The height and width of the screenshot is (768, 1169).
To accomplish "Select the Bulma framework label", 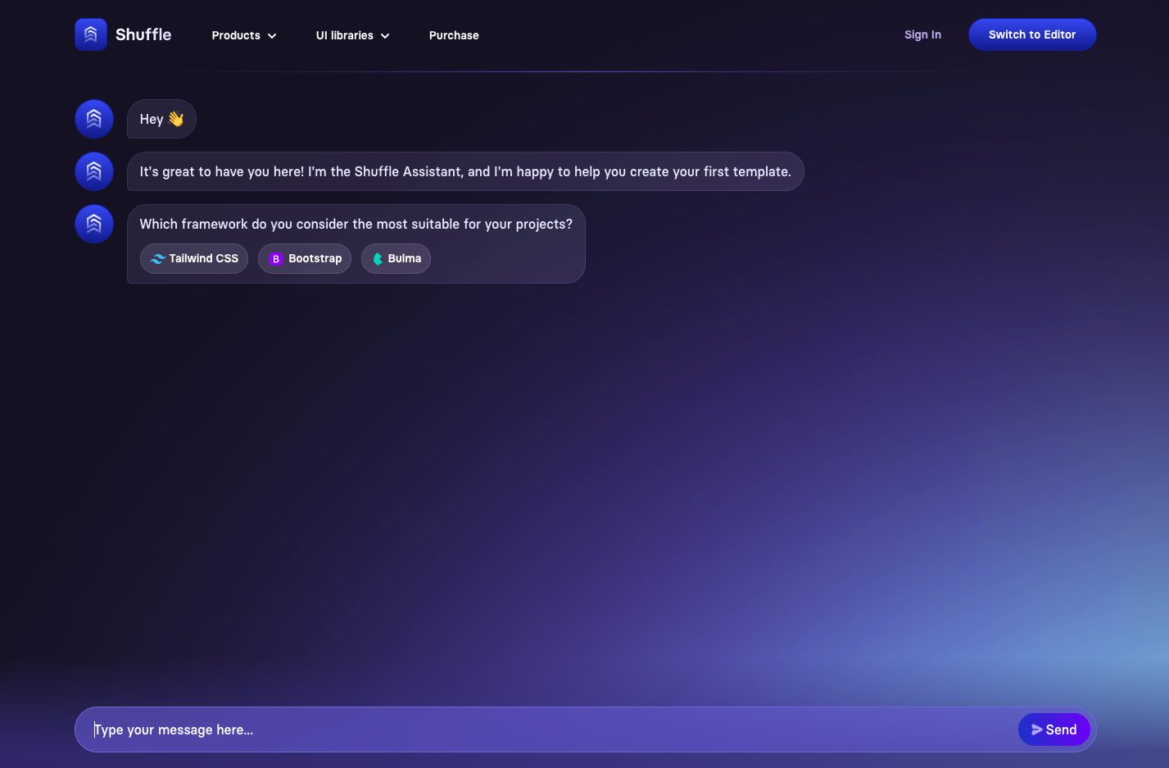I will point(404,258).
